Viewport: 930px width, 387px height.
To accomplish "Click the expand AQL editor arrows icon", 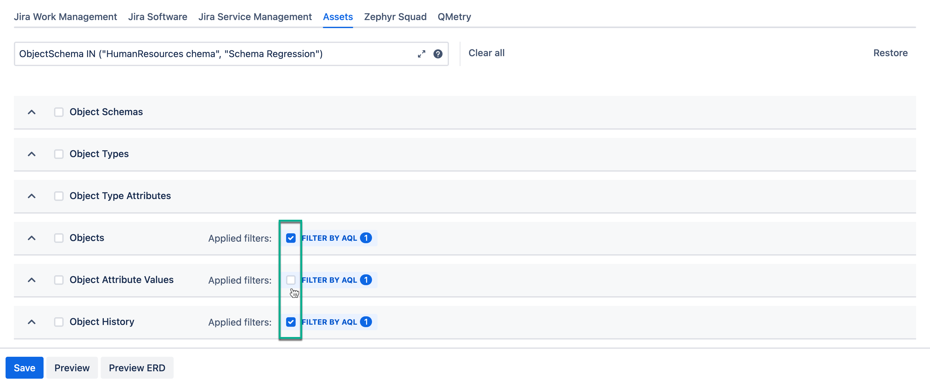I will pyautogui.click(x=421, y=54).
